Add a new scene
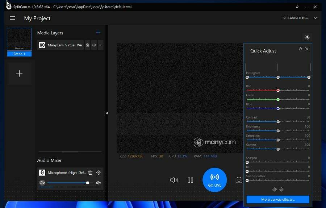Viewport: 326px width, 208px height. point(19,74)
